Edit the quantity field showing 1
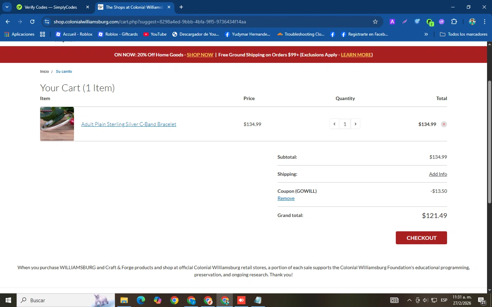Viewport: 492px width, 307px height. coord(345,124)
